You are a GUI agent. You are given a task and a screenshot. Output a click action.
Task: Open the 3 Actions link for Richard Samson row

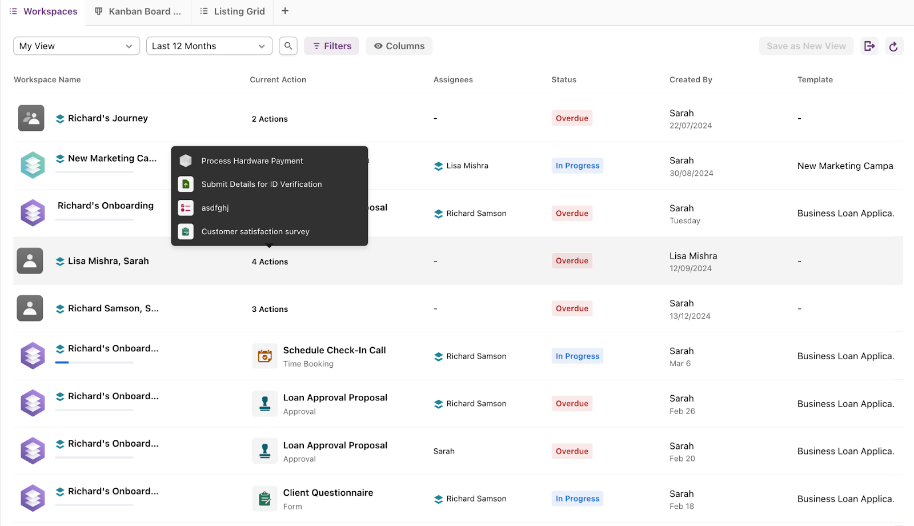(x=270, y=309)
